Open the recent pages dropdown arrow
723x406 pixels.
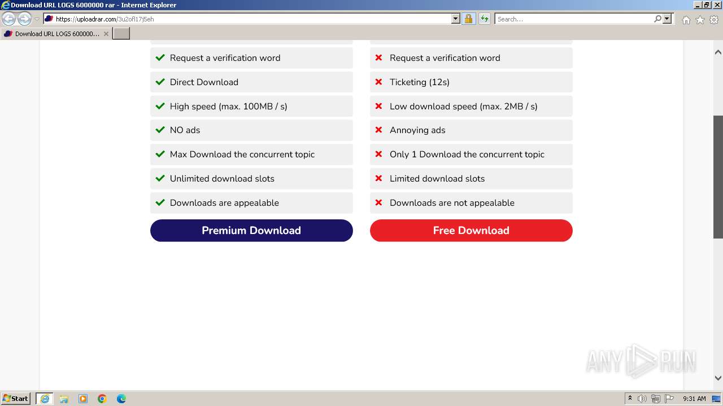(37, 19)
